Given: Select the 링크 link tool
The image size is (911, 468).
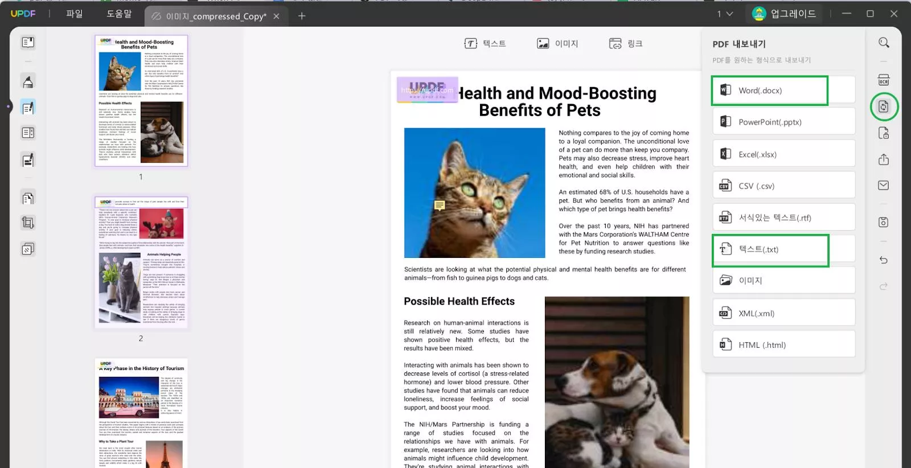Looking at the screenshot, I should 626,43.
